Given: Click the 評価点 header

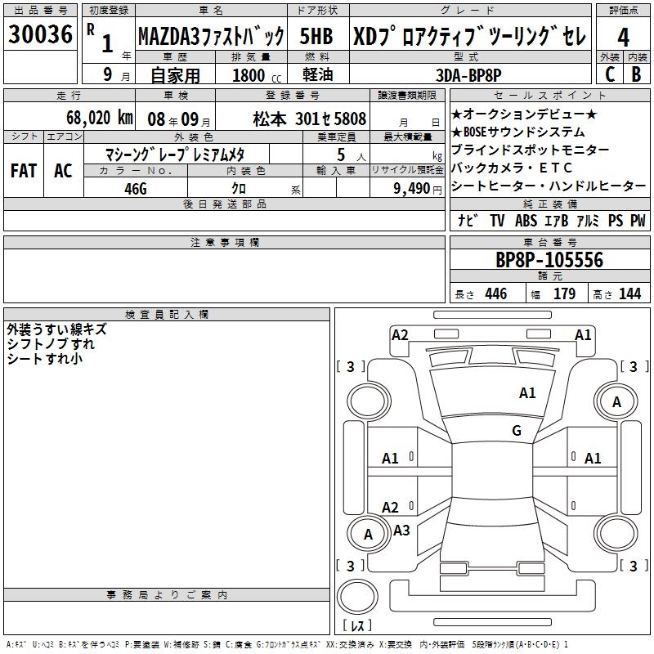Looking at the screenshot, I should point(623,11).
